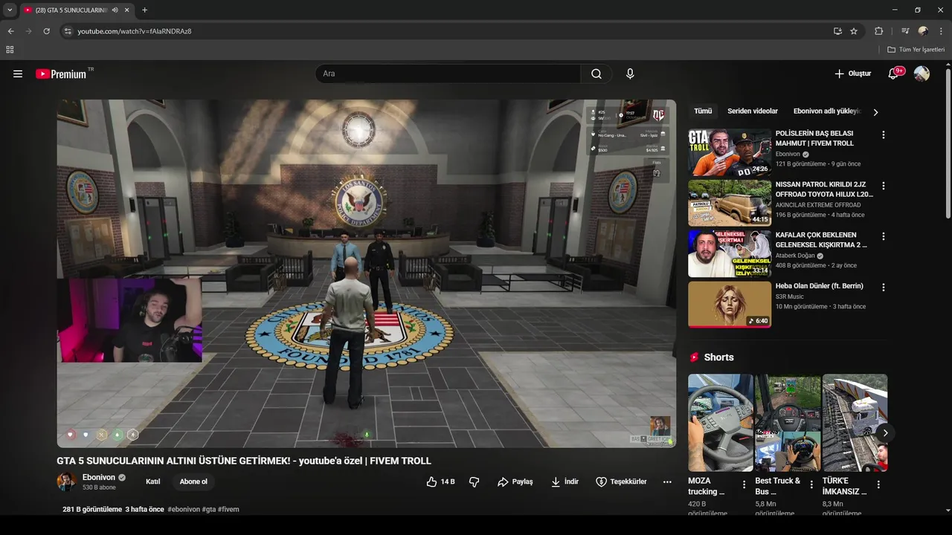952x535 pixels.
Task: Open the account avatar menu
Action: (922, 74)
